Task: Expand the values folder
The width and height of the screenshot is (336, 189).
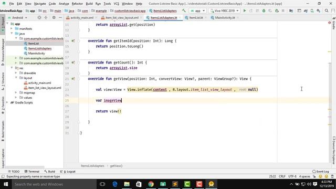Action: coord(16,98)
